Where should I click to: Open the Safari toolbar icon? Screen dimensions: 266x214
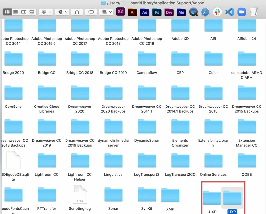[x=205, y=12]
